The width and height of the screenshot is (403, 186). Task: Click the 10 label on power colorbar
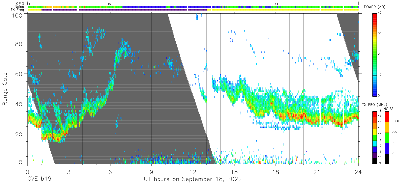point(380,75)
